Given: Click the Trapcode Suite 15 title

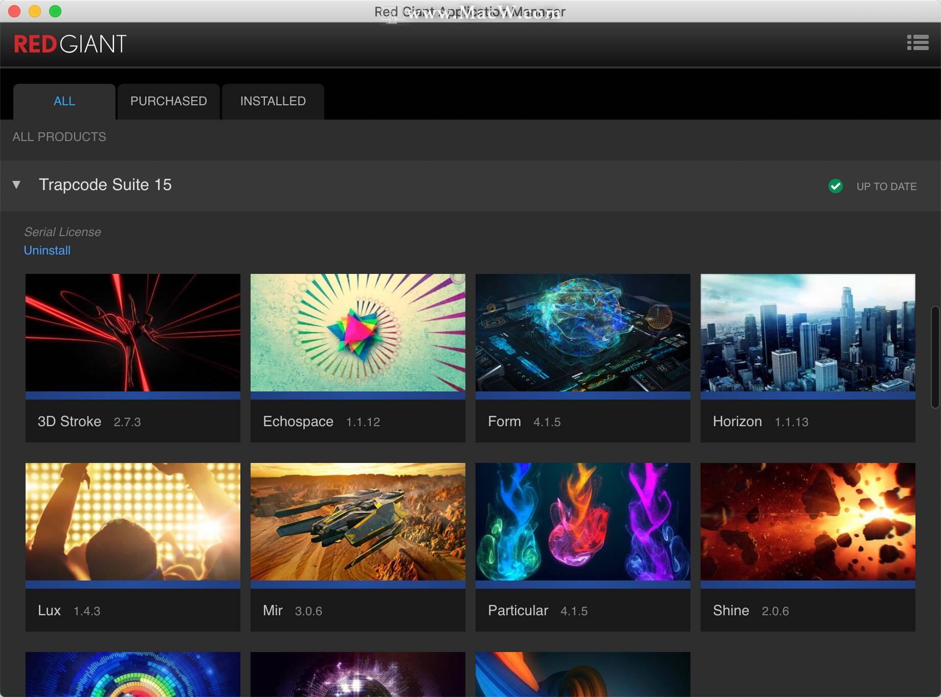Looking at the screenshot, I should click(105, 184).
